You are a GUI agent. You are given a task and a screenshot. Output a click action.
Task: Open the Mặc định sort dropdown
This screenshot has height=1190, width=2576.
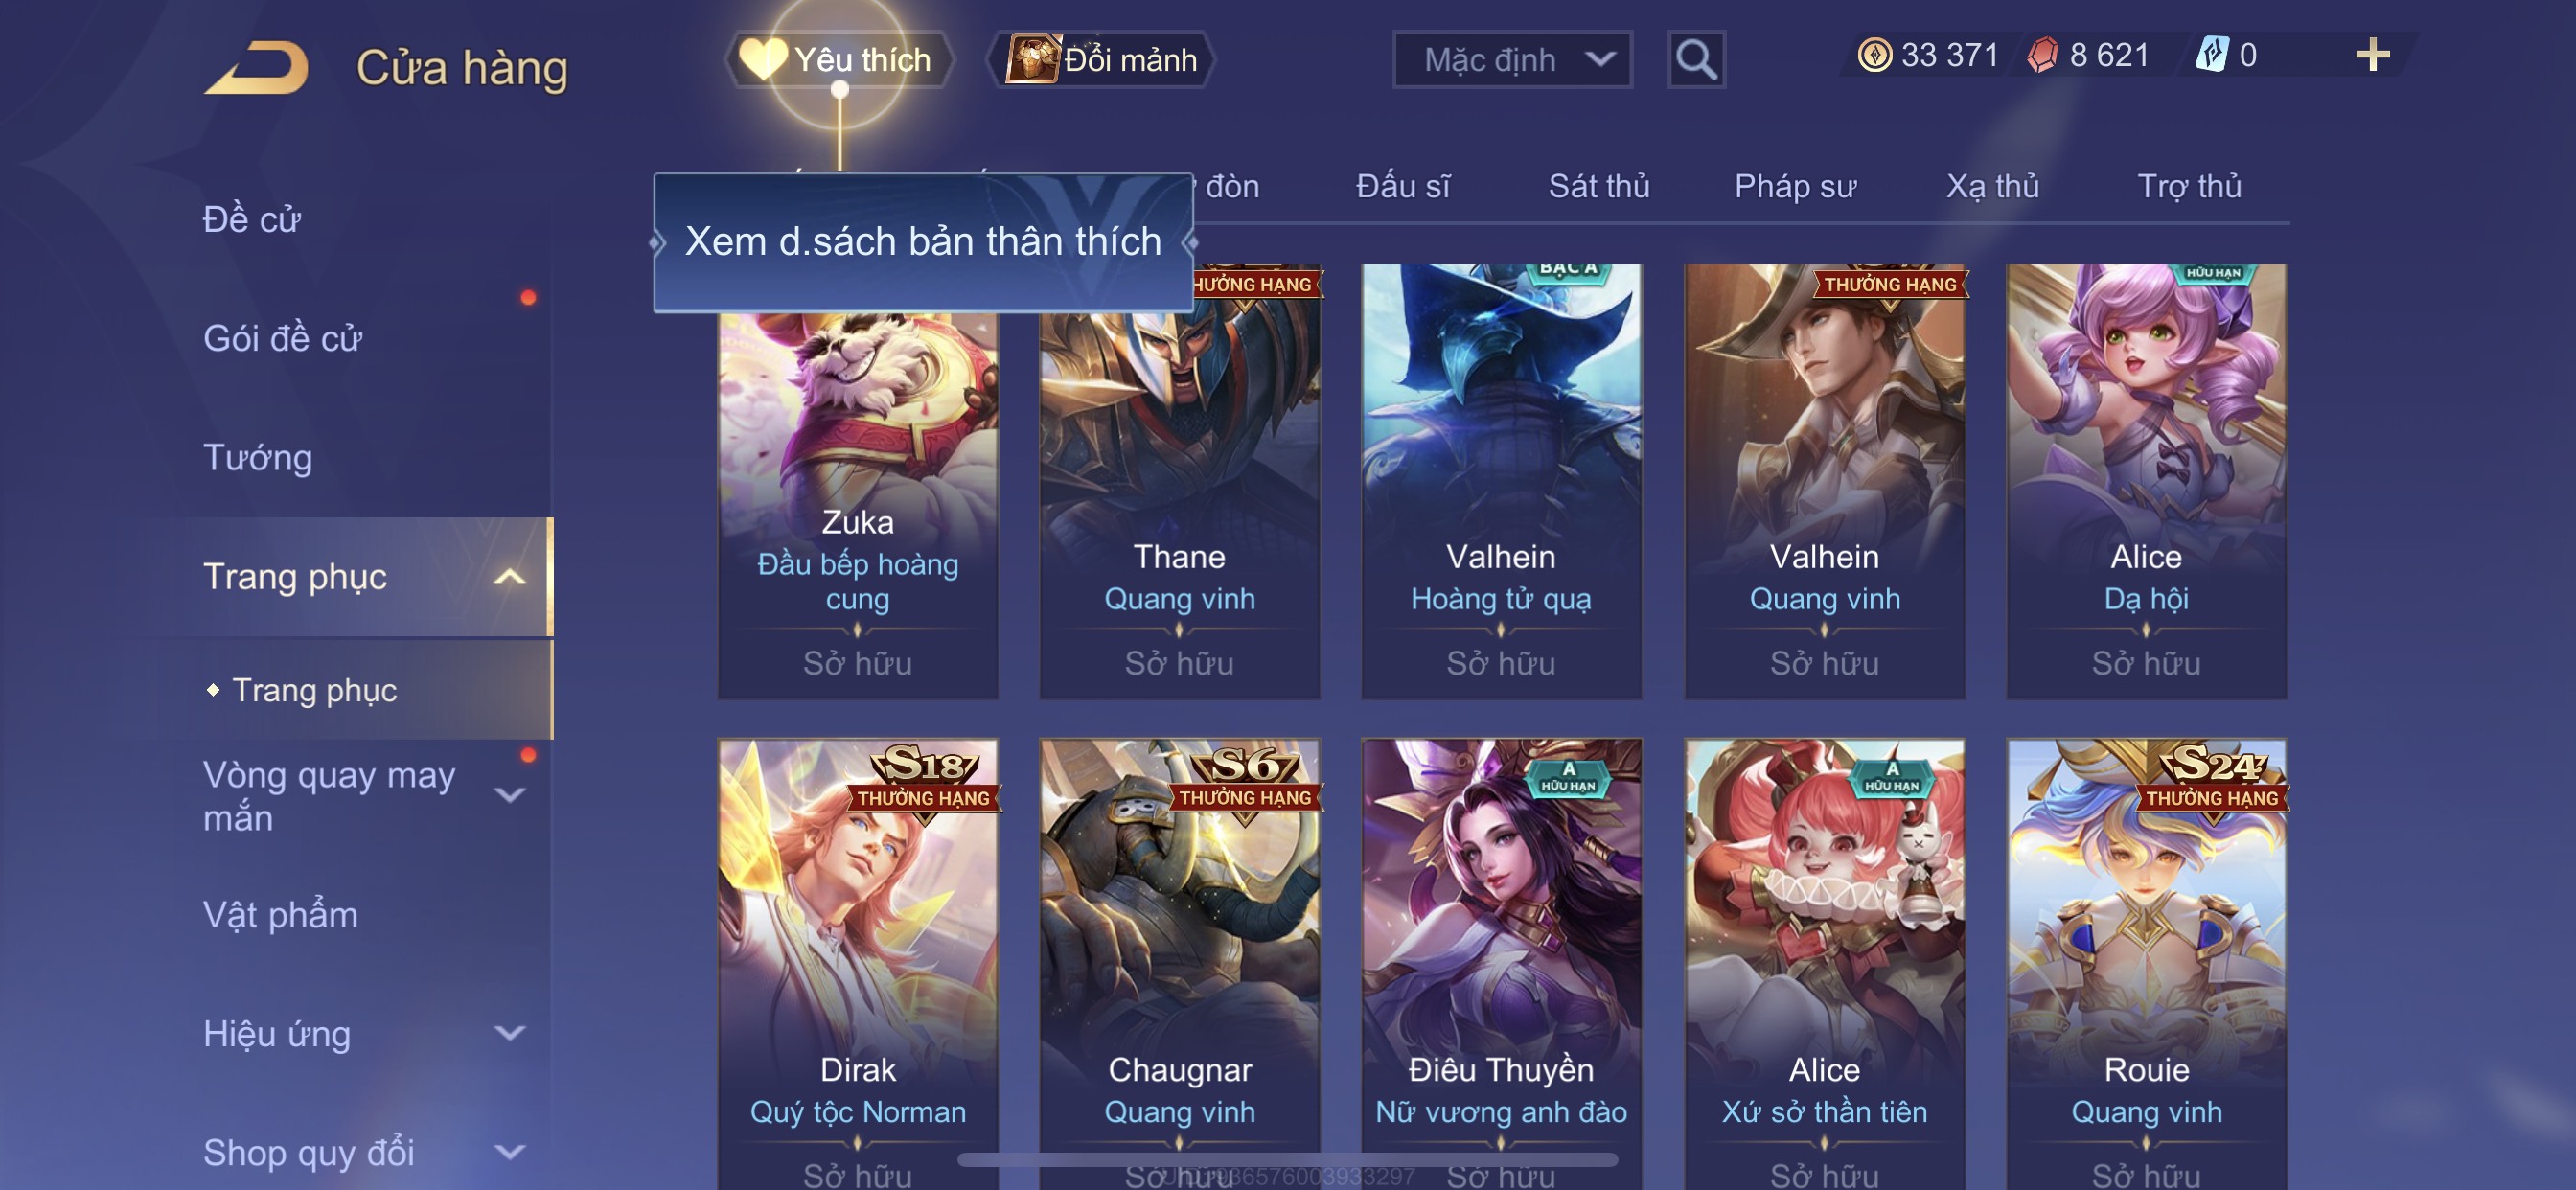point(1512,60)
